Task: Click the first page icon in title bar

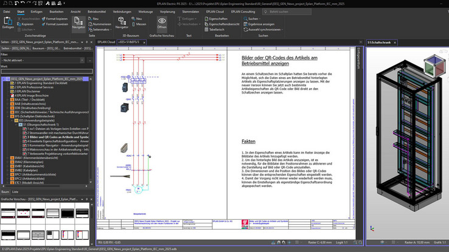Action: point(5,3)
